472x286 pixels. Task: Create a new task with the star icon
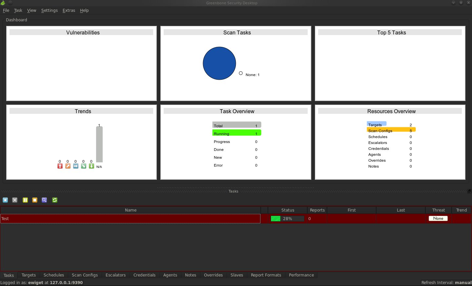click(5, 200)
